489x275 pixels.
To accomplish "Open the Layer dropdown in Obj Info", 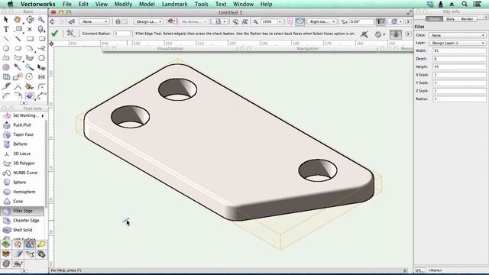I will coord(457,43).
